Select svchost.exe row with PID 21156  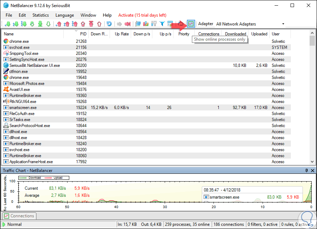coord(147,47)
